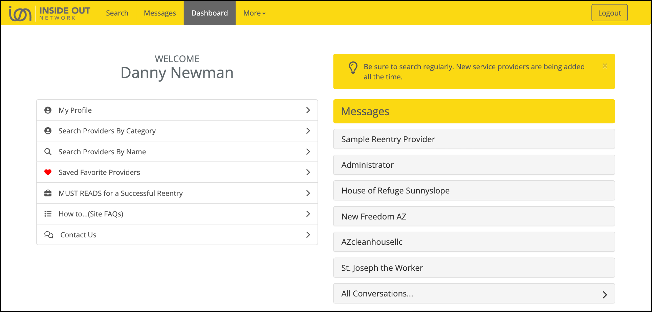Click the magnifying glass search icon

(x=48, y=152)
